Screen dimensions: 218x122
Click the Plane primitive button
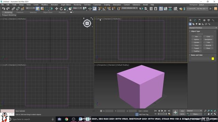tap(208, 48)
